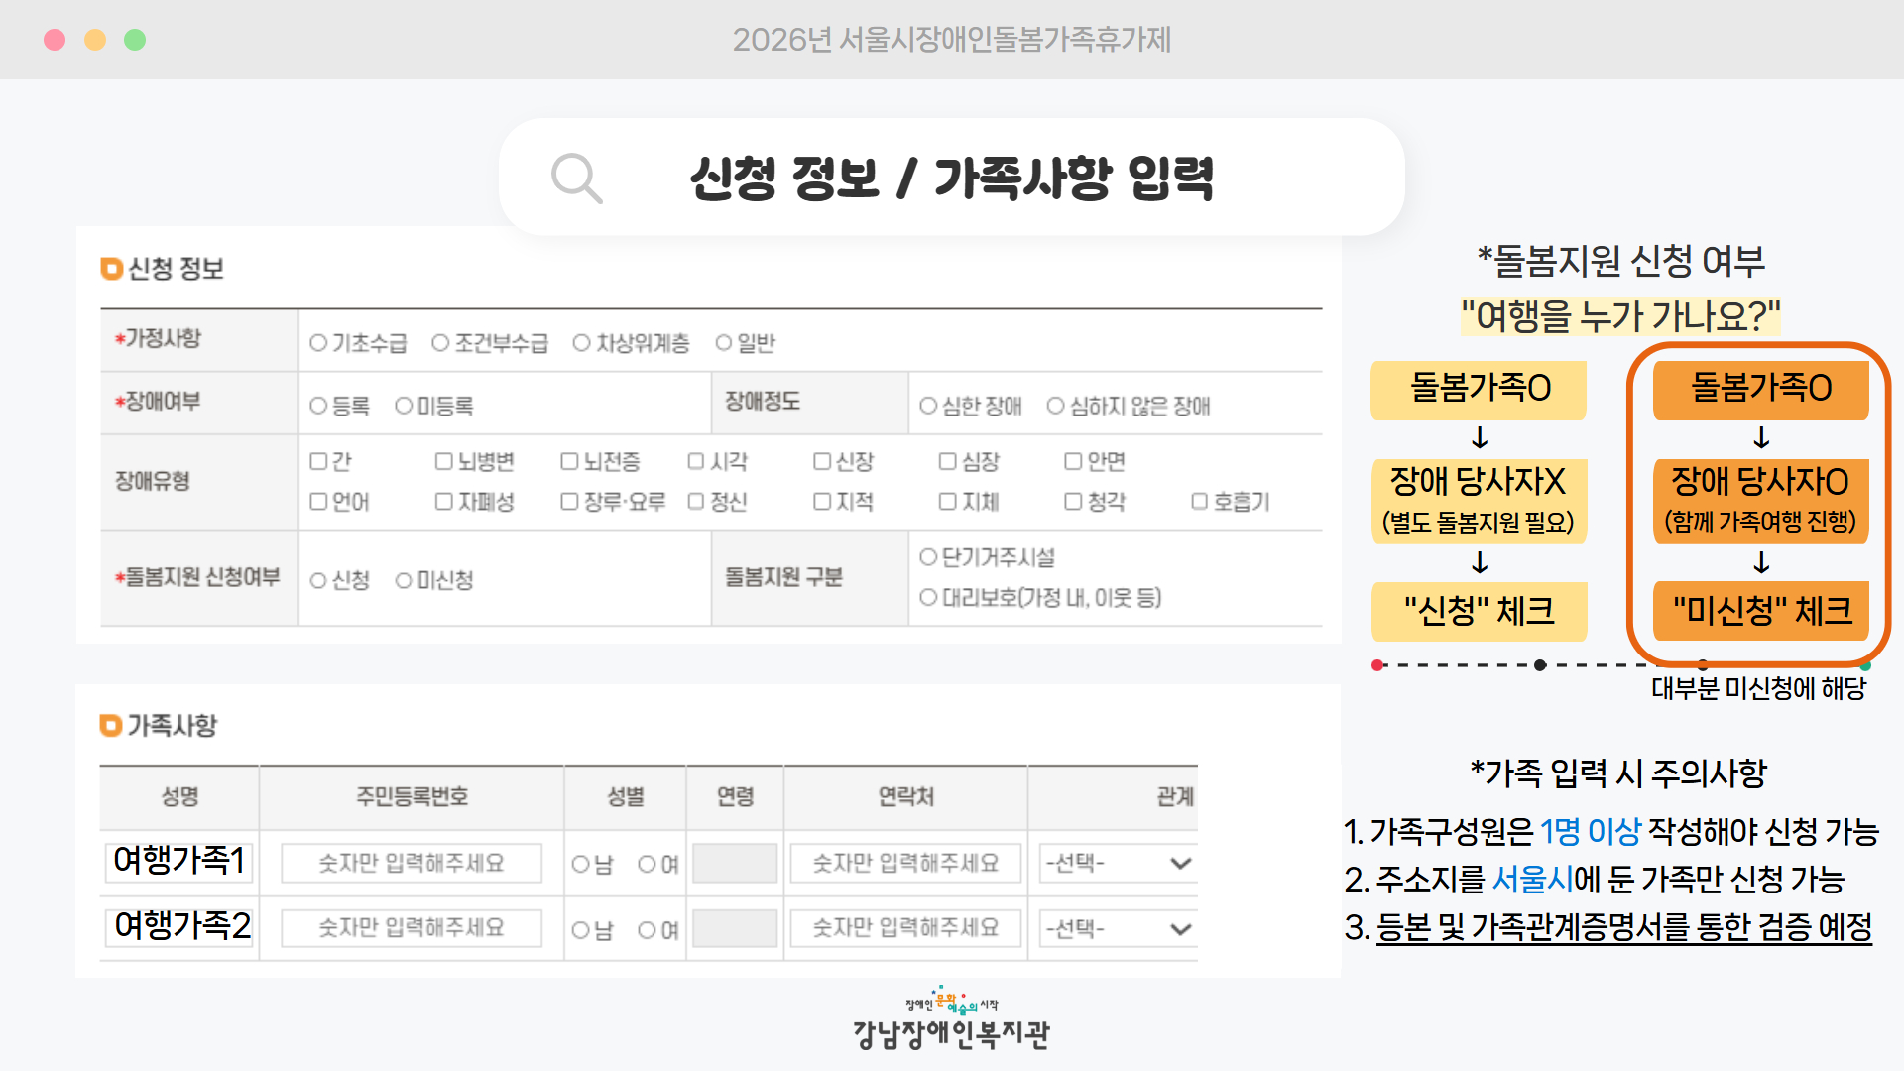Check the 뇌병변 disability type checkbox
Viewport: 1904px width, 1071px height.
(443, 461)
